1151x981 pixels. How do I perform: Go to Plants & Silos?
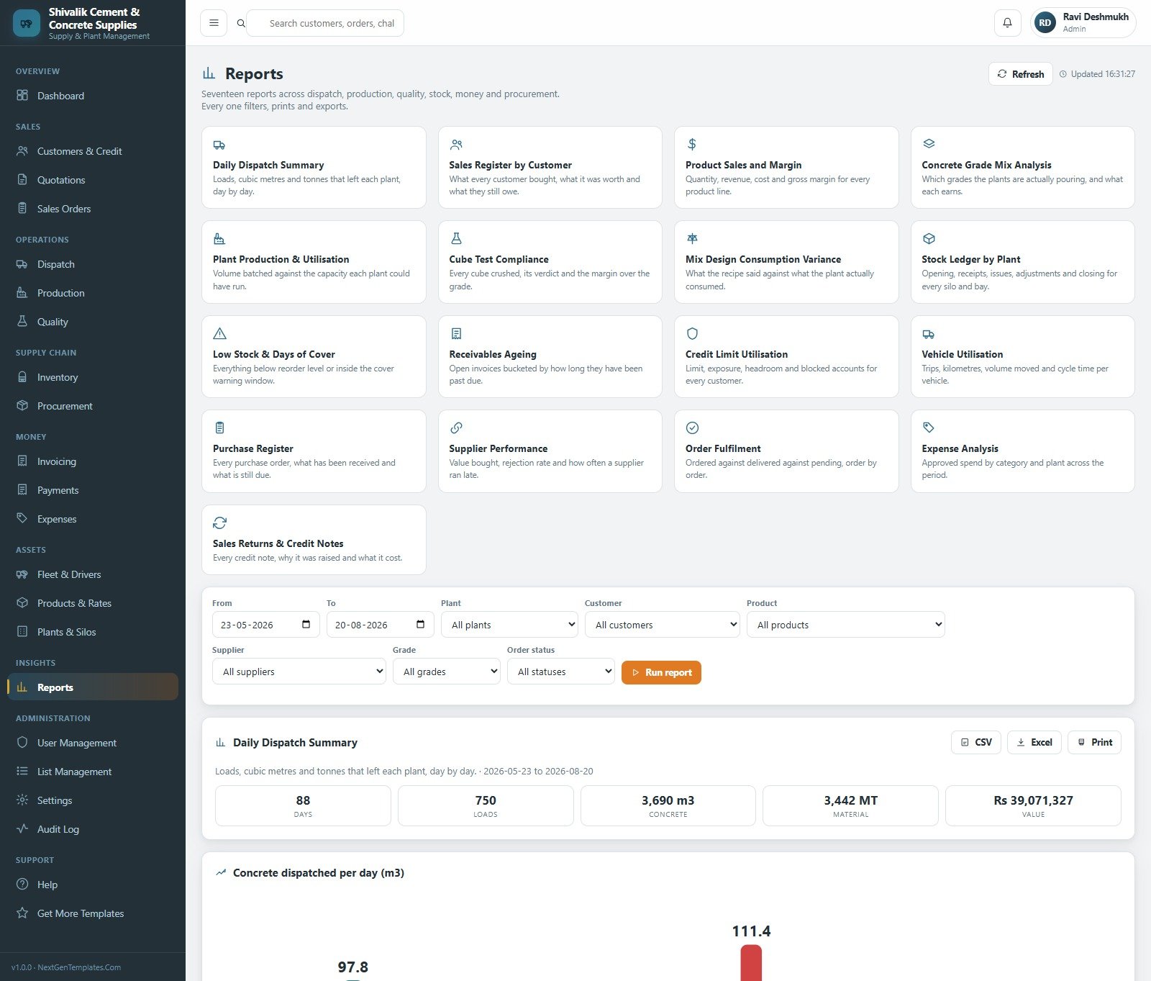pyautogui.click(x=93, y=632)
